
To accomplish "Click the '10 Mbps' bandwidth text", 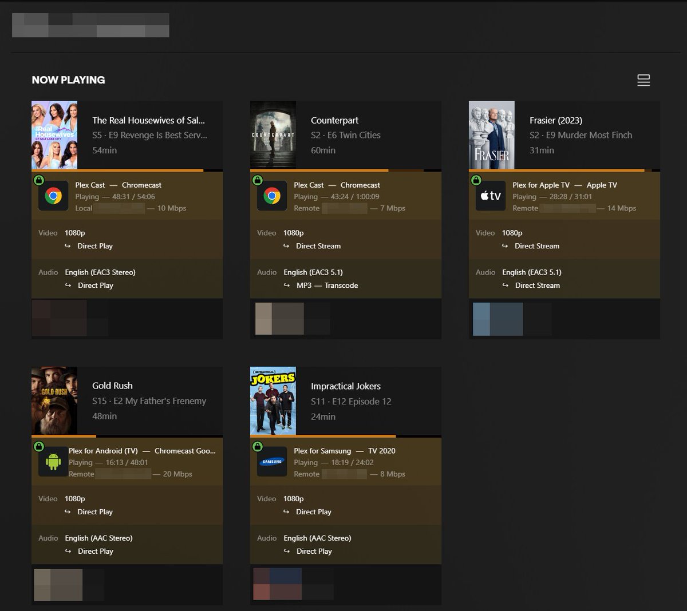I will [x=172, y=208].
